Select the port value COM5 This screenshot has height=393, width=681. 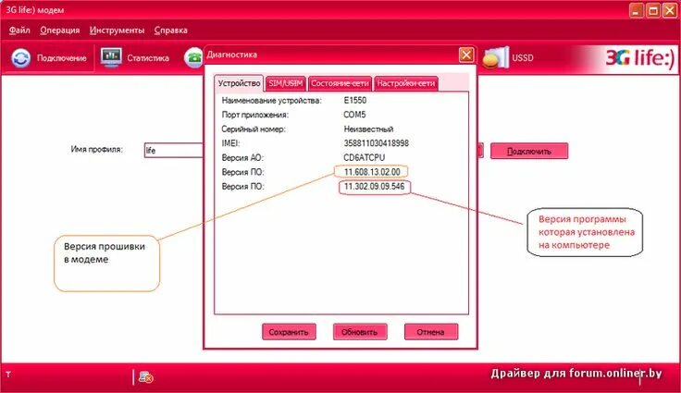pos(354,115)
